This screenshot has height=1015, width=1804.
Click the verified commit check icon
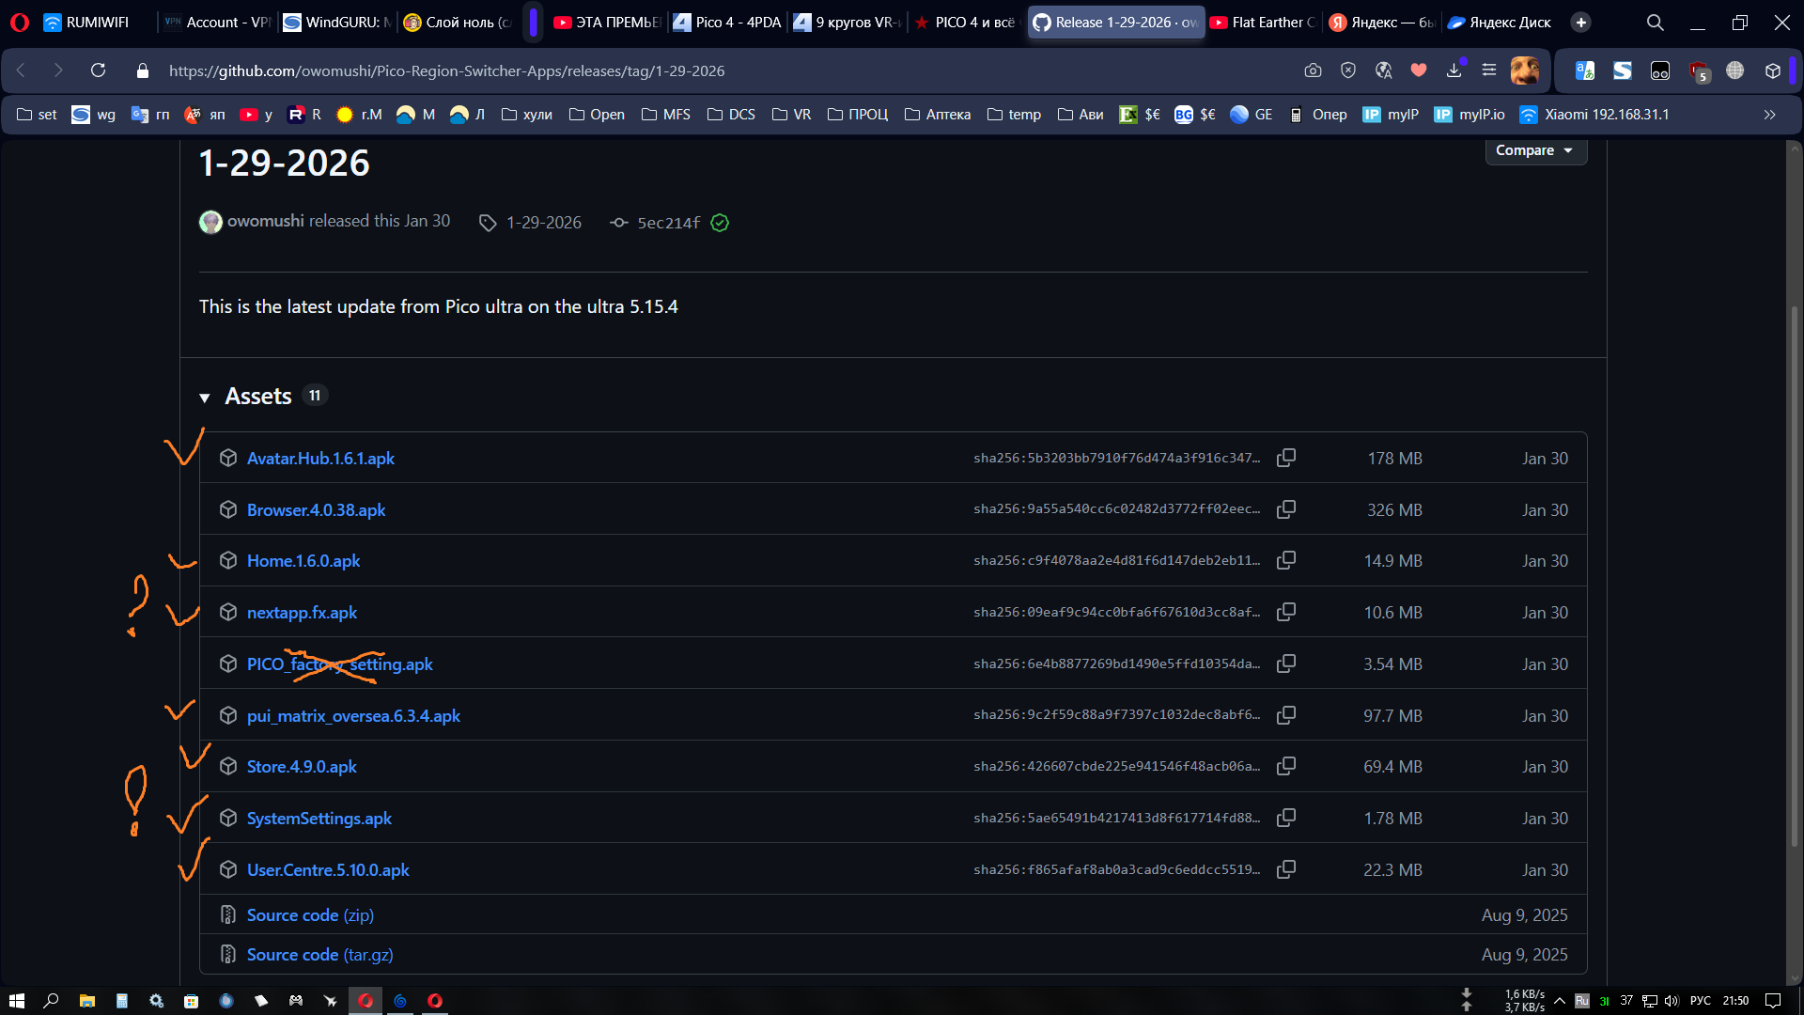[x=720, y=223]
